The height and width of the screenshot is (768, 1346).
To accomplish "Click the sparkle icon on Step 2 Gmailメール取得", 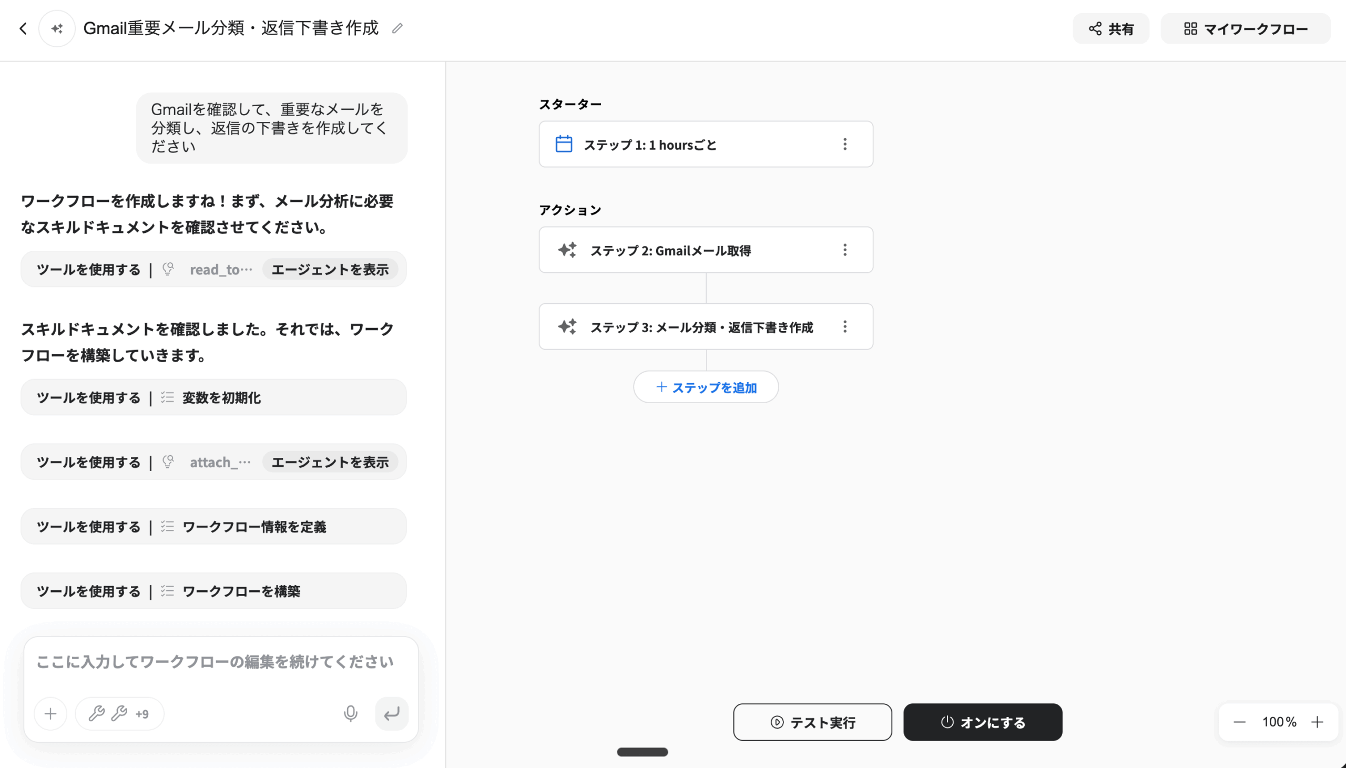I will tap(567, 250).
